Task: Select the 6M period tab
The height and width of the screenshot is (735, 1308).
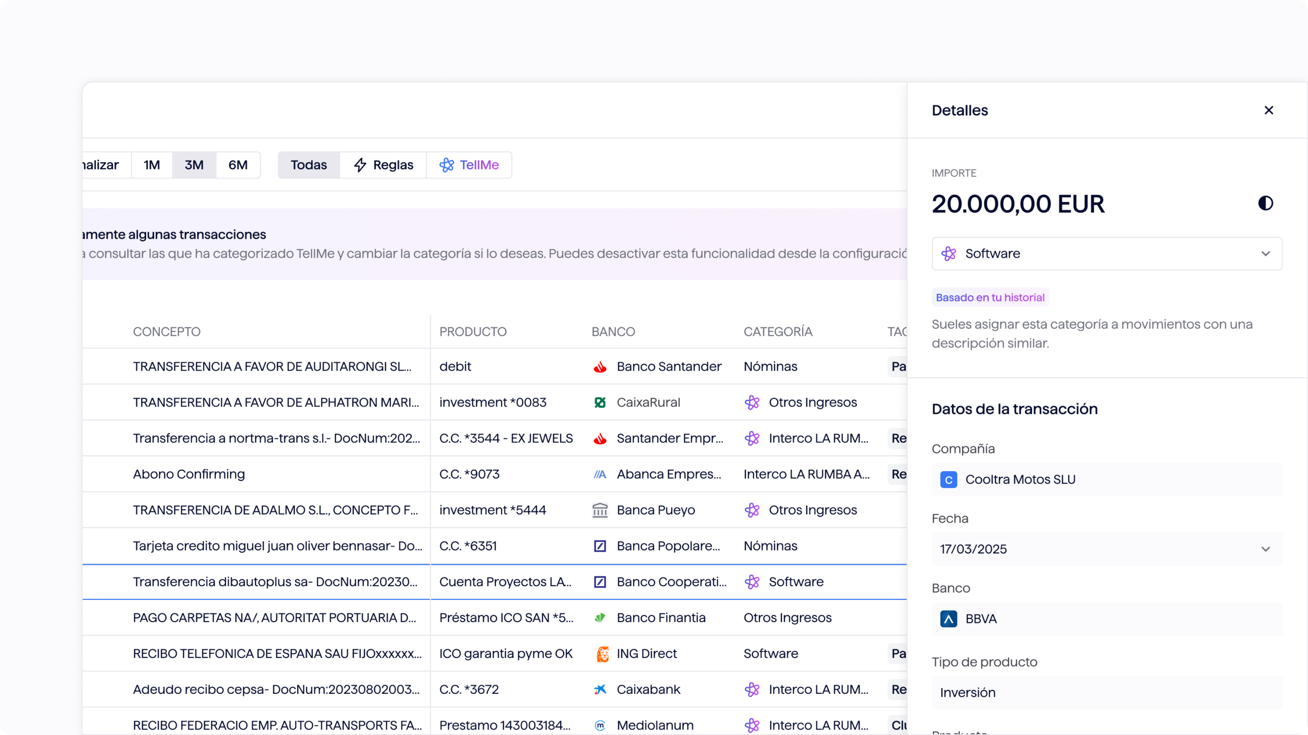Action: click(238, 165)
